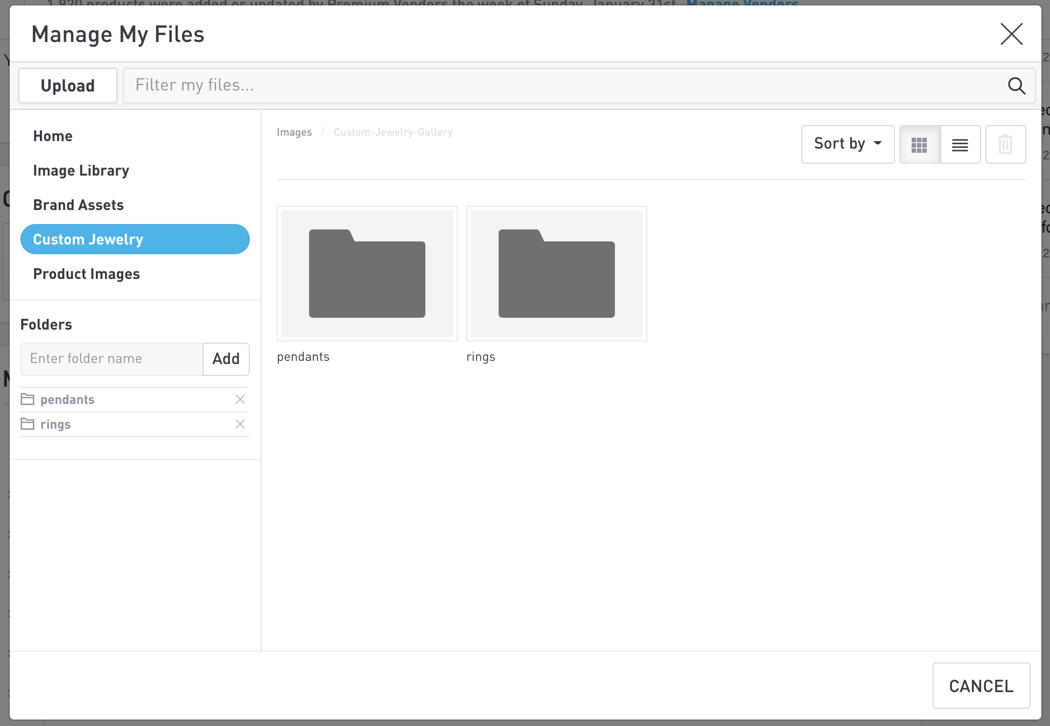Remove rings folder with X icon
1050x726 pixels.
point(240,424)
